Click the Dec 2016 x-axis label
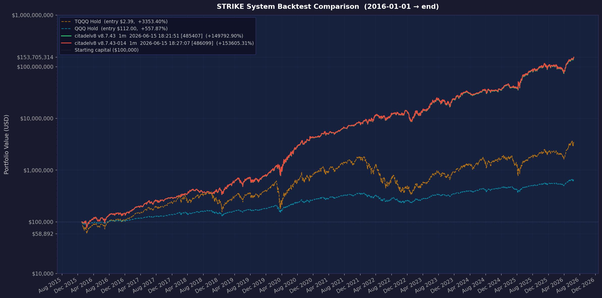The image size is (602, 298). [113, 285]
